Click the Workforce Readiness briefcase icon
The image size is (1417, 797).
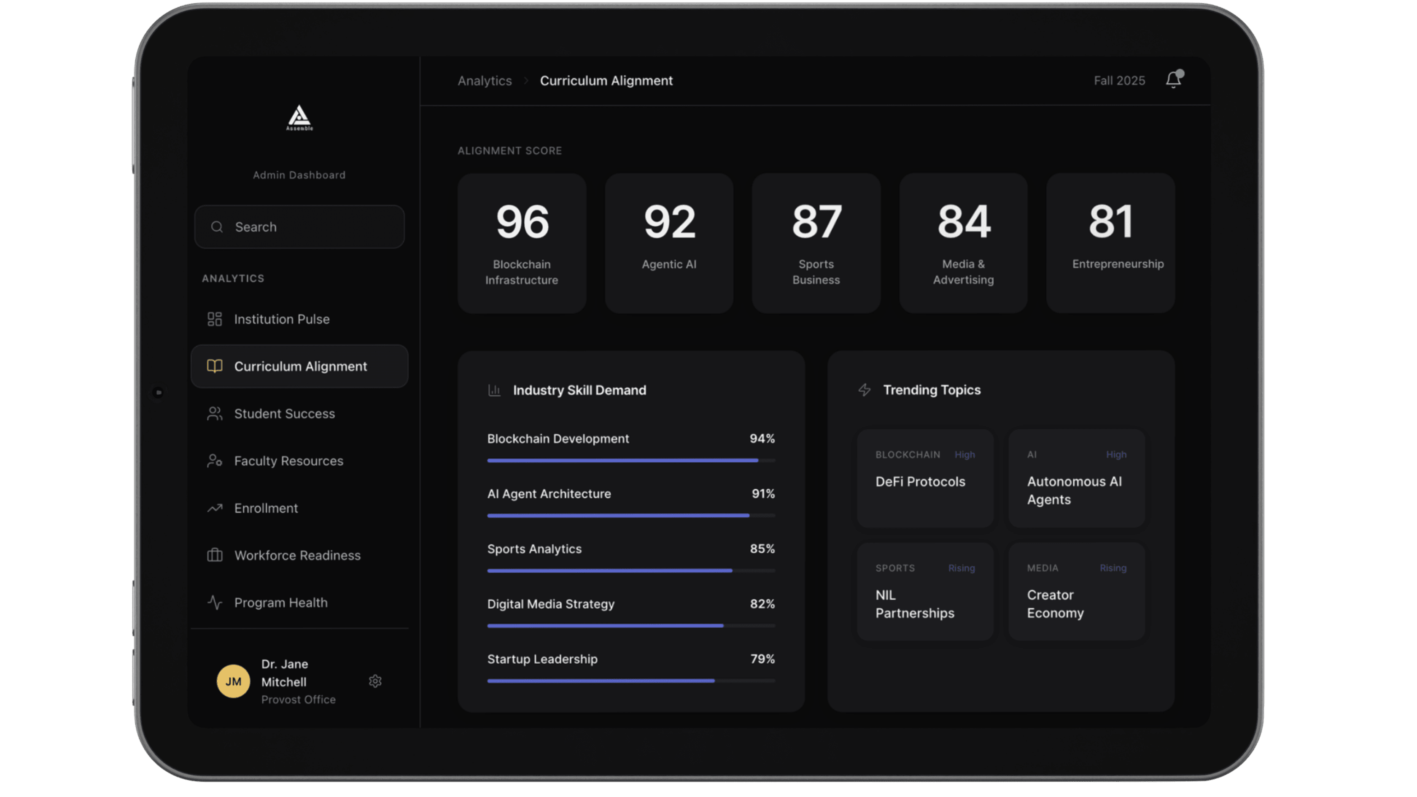point(215,555)
